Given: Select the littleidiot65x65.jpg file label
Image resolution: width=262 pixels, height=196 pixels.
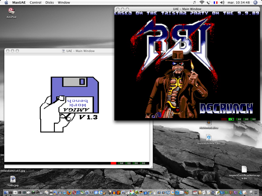Looking at the screenshot, I should click(13, 171).
